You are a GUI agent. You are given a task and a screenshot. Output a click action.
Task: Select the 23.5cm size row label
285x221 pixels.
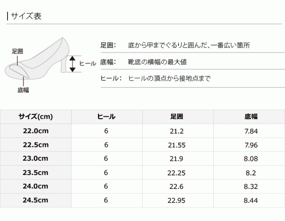(x=36, y=173)
